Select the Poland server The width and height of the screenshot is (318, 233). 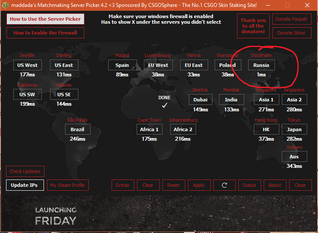point(228,65)
